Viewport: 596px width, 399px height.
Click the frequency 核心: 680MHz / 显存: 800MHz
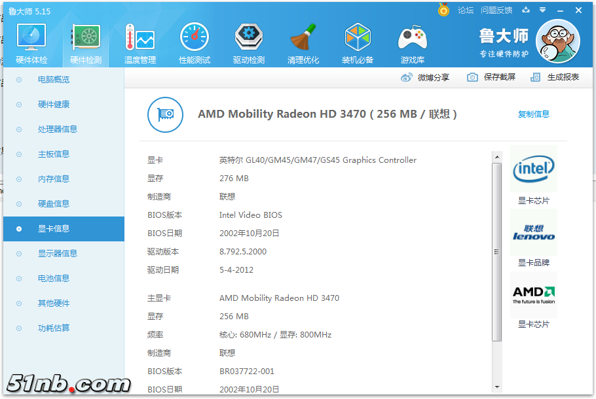[275, 335]
